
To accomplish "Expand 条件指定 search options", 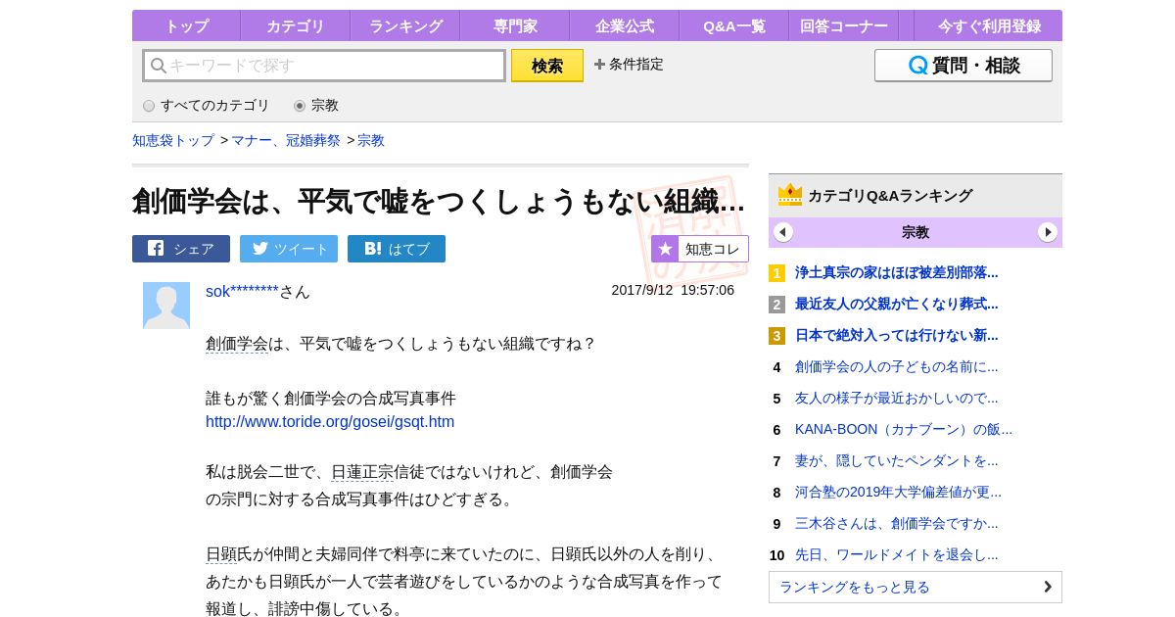I will click(x=629, y=65).
